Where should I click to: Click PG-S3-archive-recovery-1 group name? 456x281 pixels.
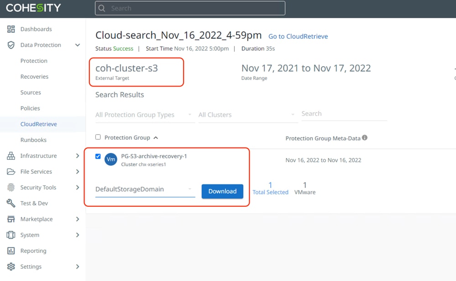coord(154,156)
